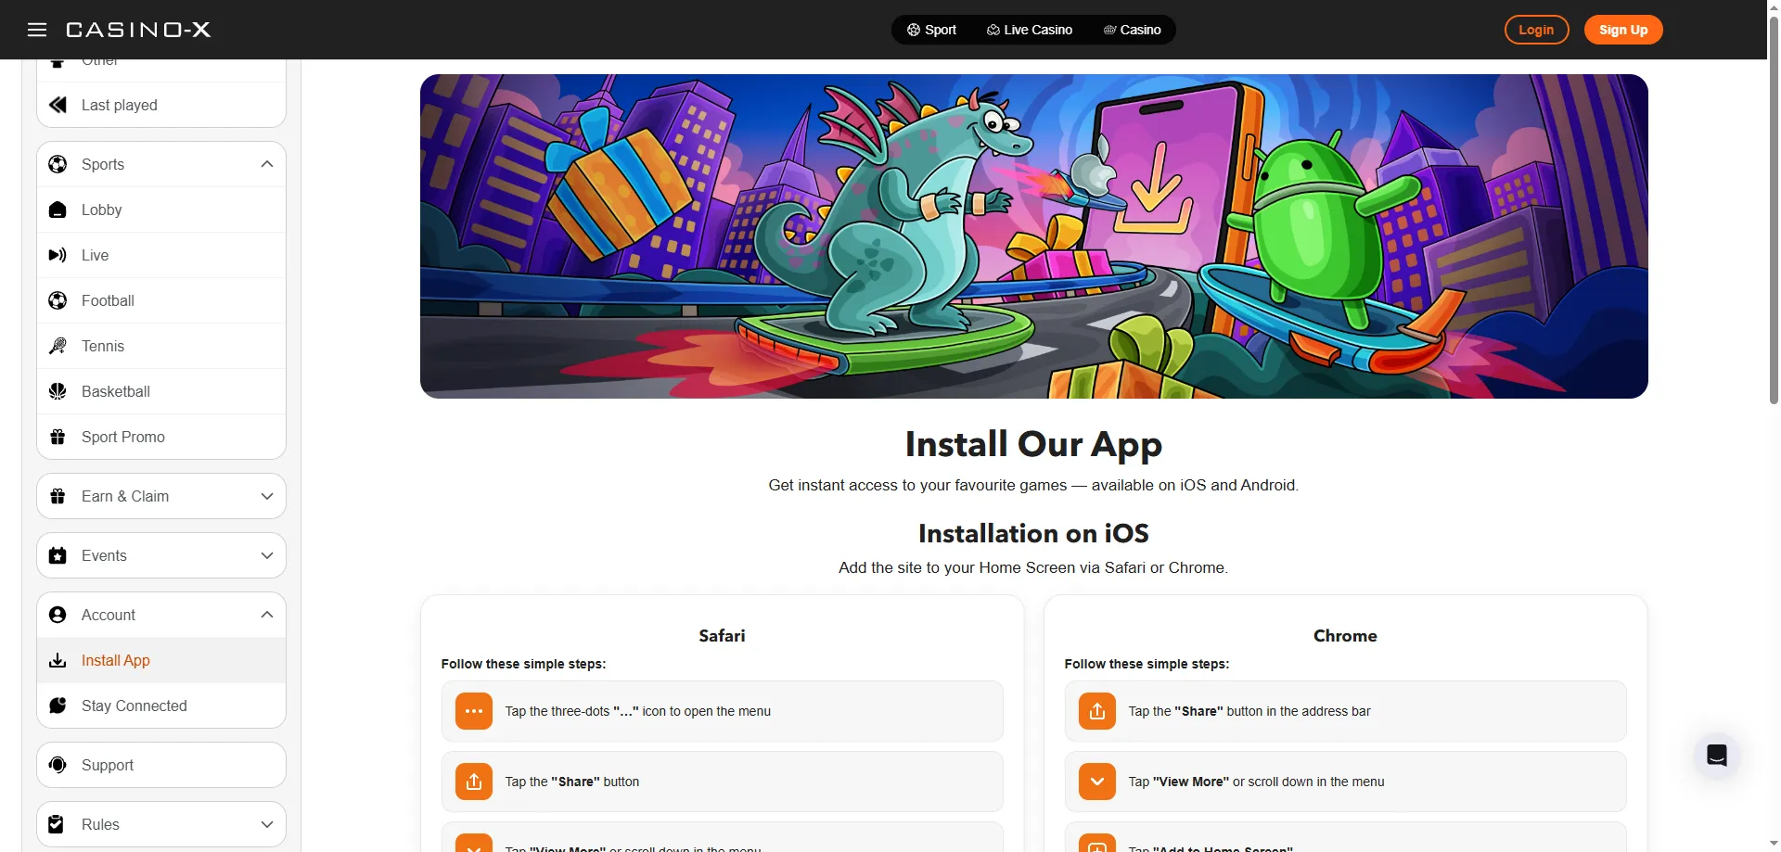Click the Install App download icon
1781x852 pixels.
[58, 660]
